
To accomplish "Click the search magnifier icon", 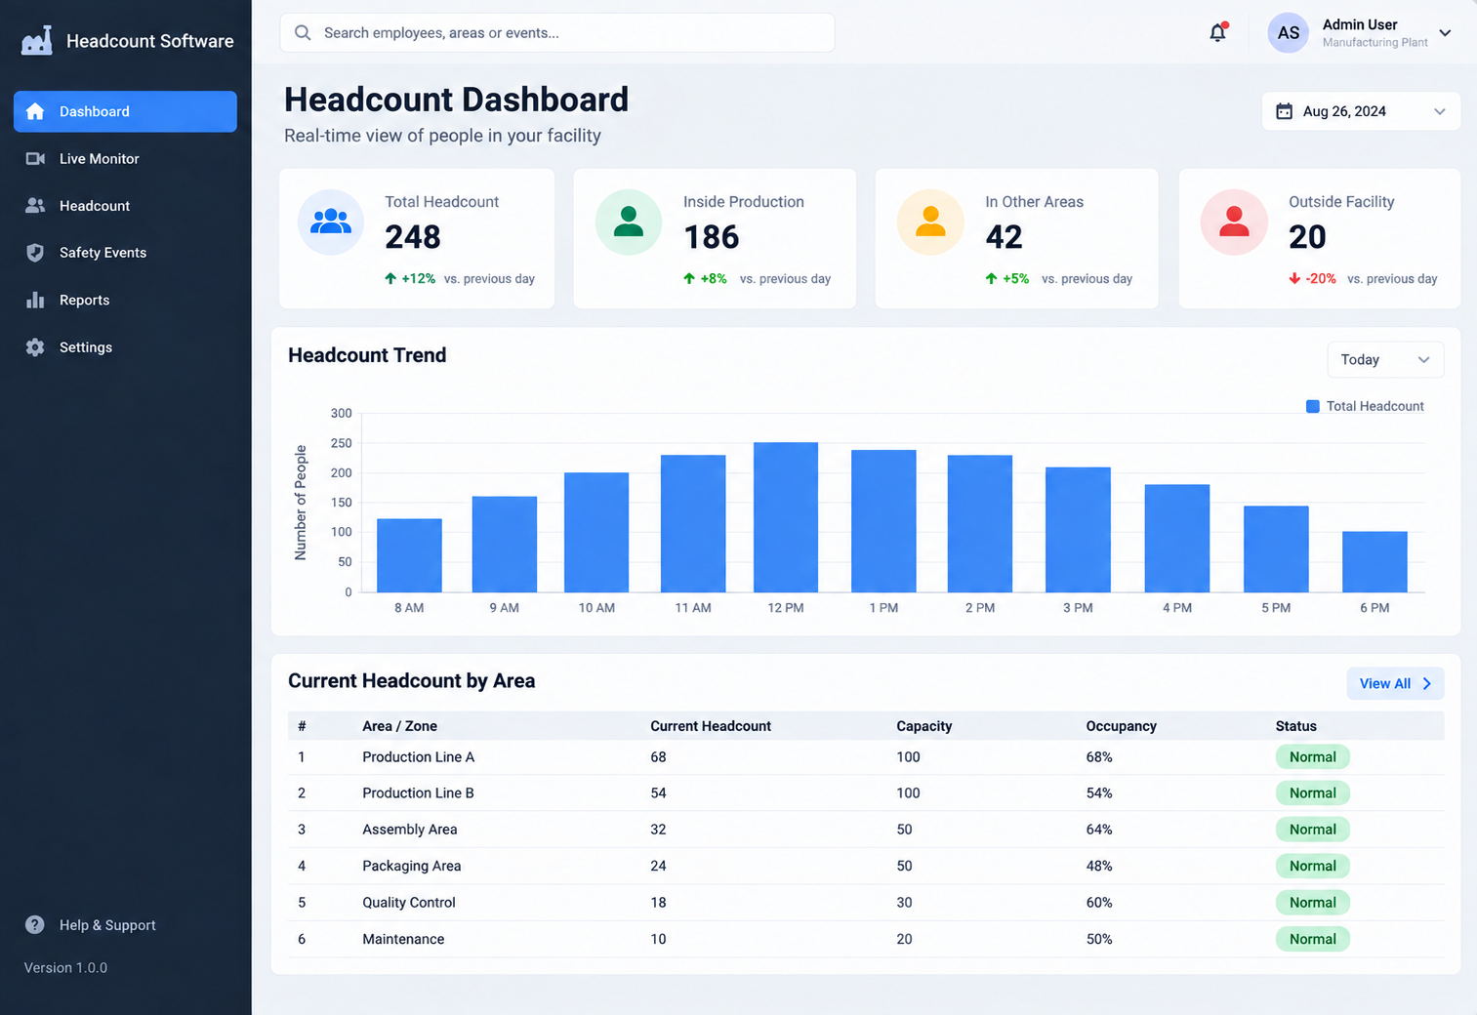I will coord(303,33).
